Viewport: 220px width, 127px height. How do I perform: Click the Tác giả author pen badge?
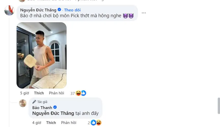point(34,102)
